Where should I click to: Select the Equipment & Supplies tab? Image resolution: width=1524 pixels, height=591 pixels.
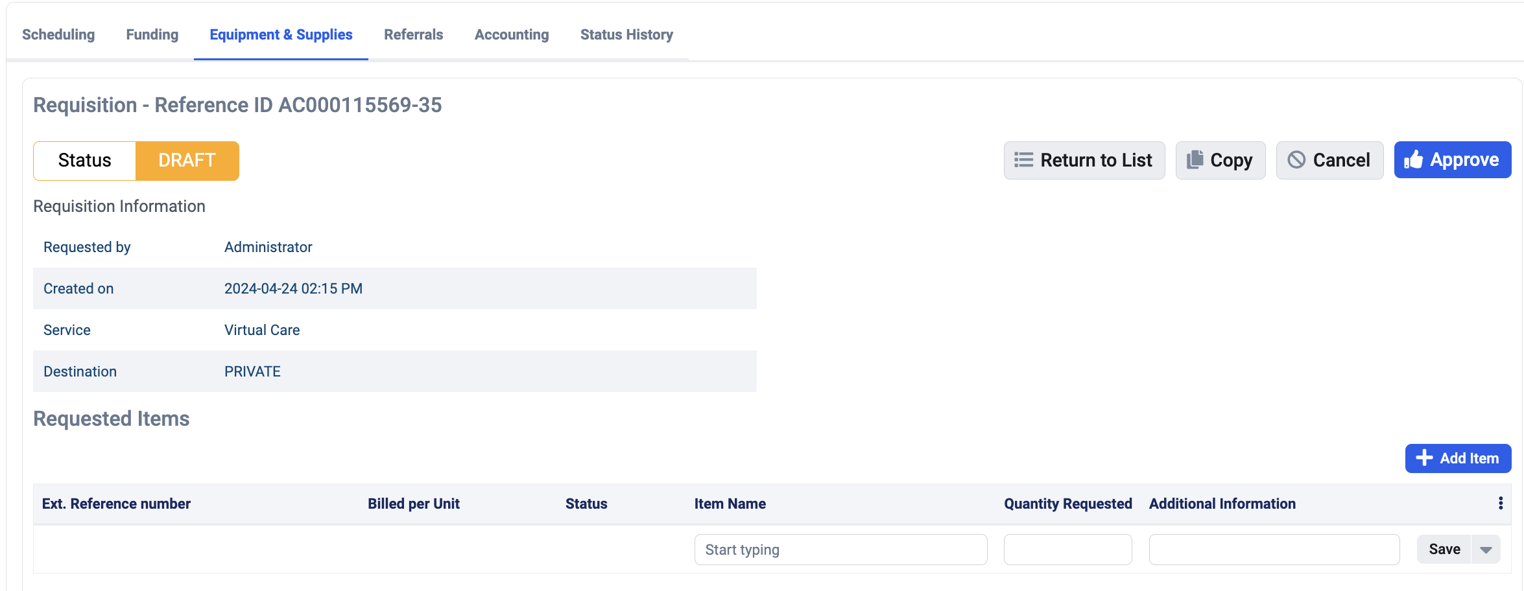[x=281, y=34]
